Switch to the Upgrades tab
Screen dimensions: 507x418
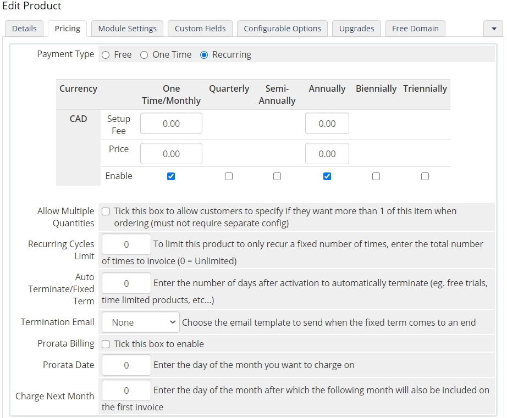(356, 29)
